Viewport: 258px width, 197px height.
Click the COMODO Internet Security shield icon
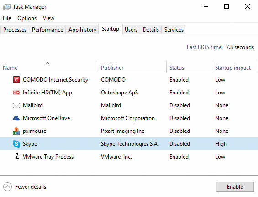point(16,80)
